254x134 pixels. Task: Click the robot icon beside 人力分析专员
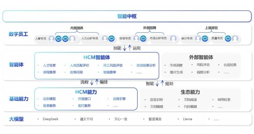111,39
